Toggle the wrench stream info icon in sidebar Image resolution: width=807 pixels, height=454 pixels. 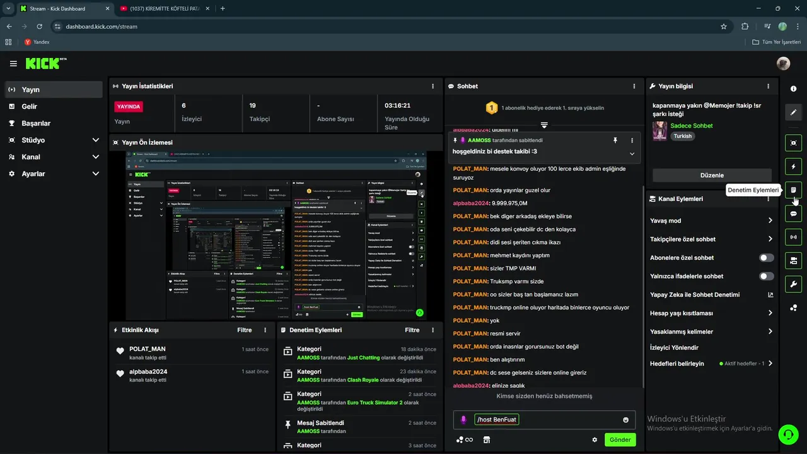[793, 284]
